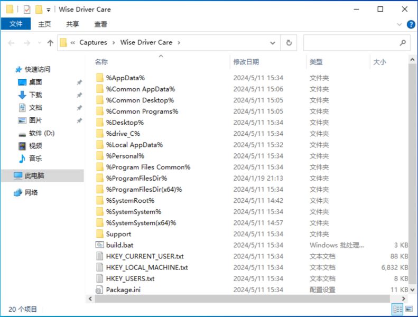Click the pin icon beside 文档
Image resolution: width=418 pixels, height=317 pixels.
click(79, 108)
